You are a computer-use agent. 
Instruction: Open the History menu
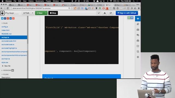(31, 1)
